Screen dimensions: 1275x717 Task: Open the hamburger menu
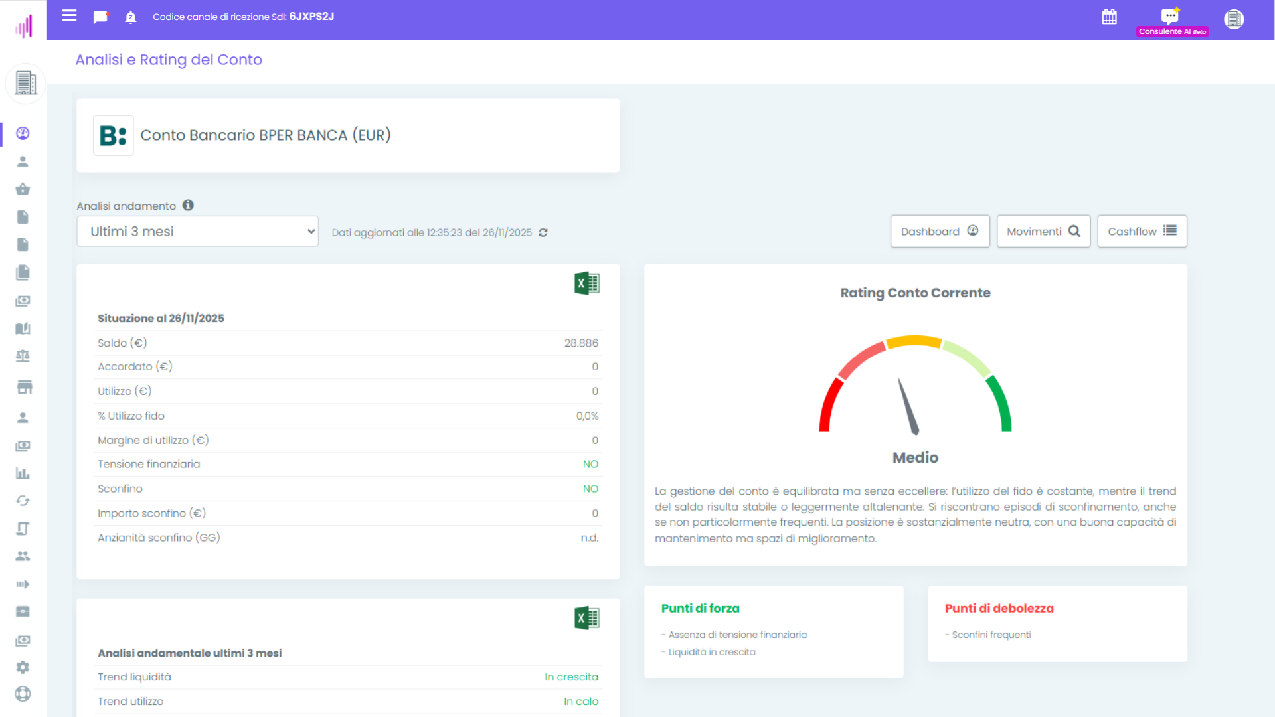point(69,16)
